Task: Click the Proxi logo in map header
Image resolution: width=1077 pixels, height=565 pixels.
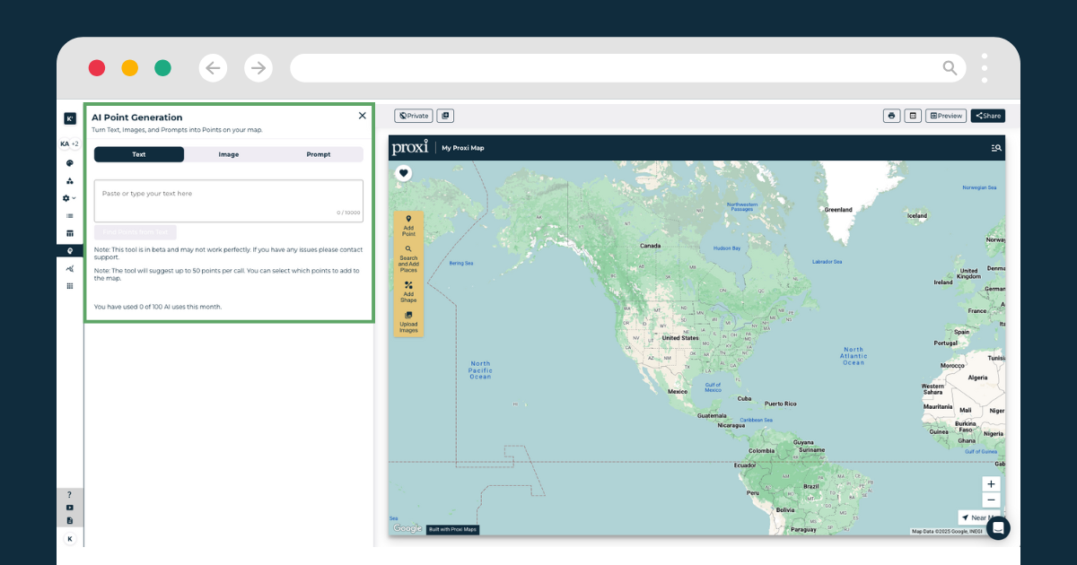Action: tap(410, 147)
